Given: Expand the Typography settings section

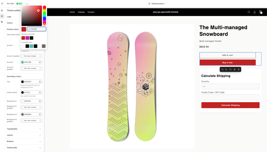Looking at the screenshot, I should click(x=24, y=129).
